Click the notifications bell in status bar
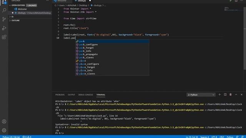 click(x=243, y=137)
